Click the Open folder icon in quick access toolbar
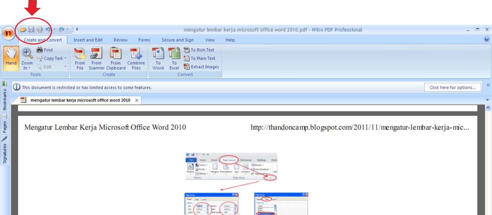Screen dimensions: 492x215 (23, 29)
